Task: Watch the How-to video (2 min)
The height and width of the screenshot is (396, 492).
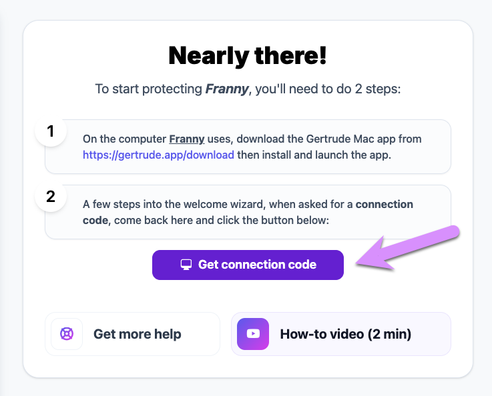Action: (341, 334)
